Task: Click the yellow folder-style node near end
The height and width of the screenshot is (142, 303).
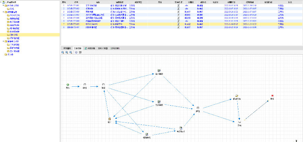Action: [237, 96]
